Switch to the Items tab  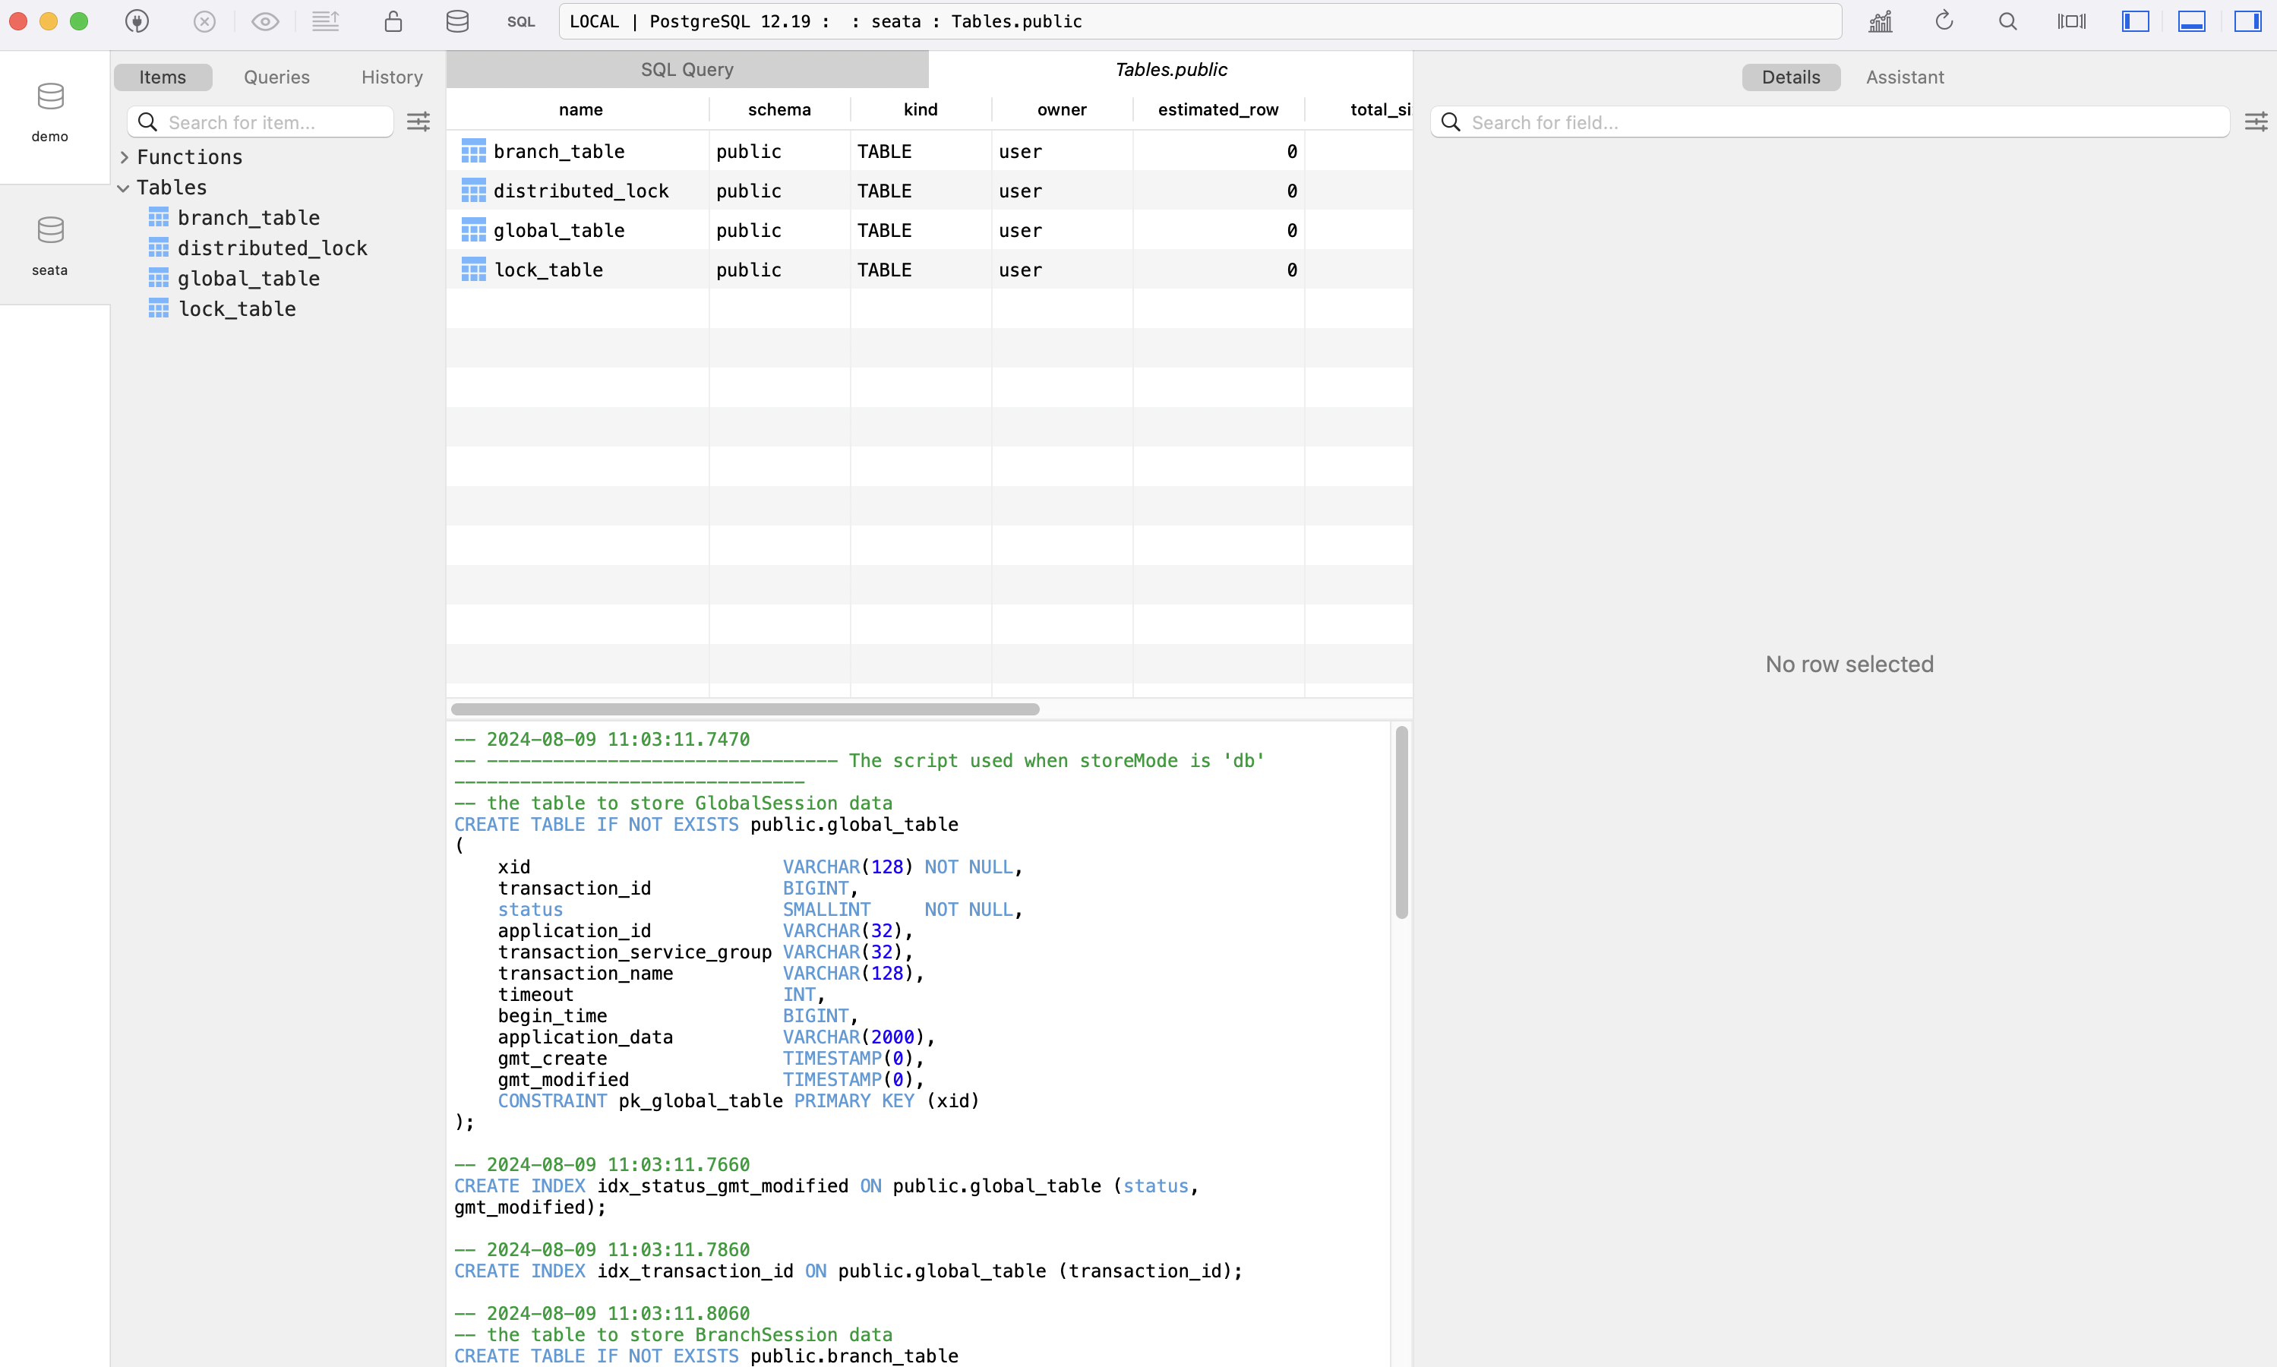[x=163, y=77]
